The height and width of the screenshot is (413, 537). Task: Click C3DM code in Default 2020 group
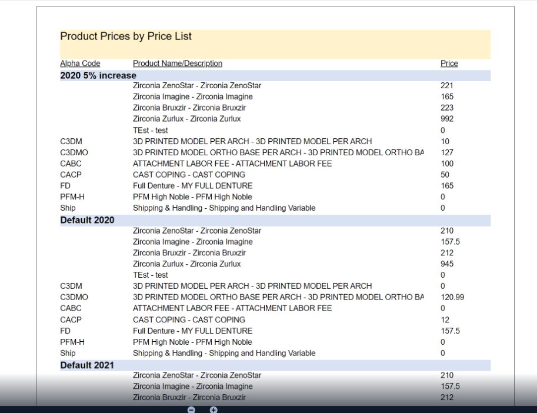tap(71, 287)
